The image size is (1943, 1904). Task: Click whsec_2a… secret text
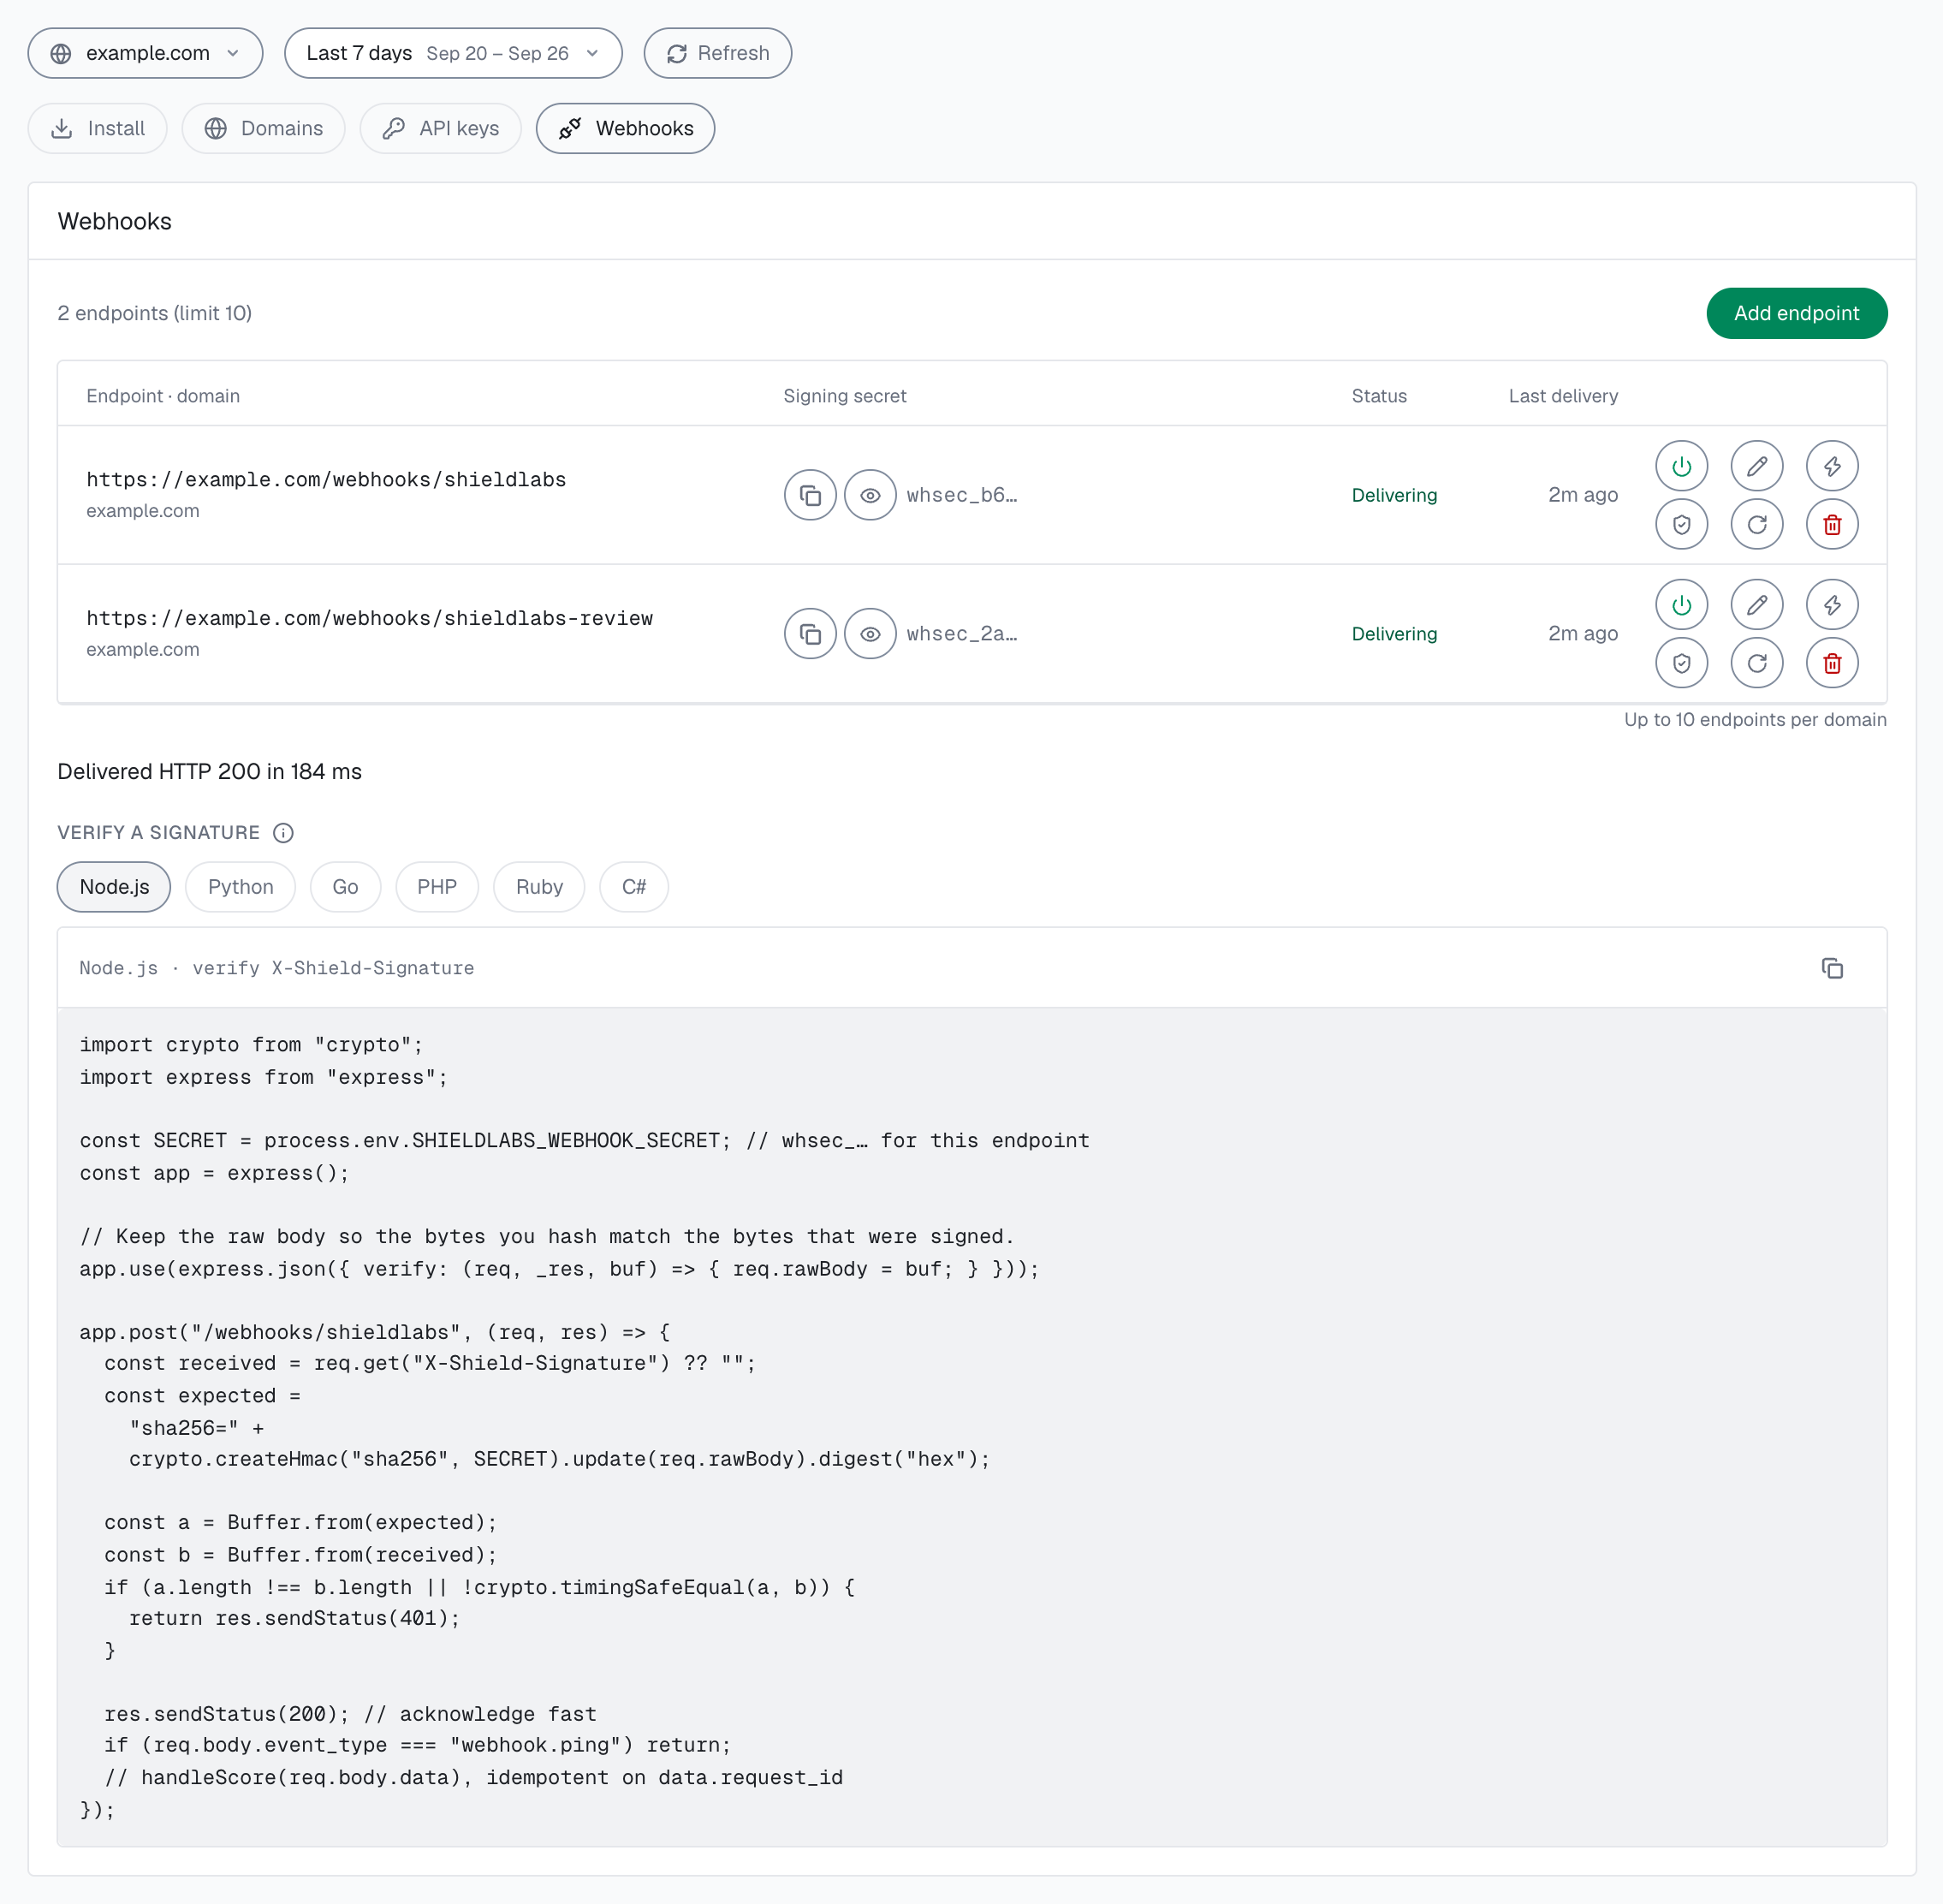coord(961,634)
